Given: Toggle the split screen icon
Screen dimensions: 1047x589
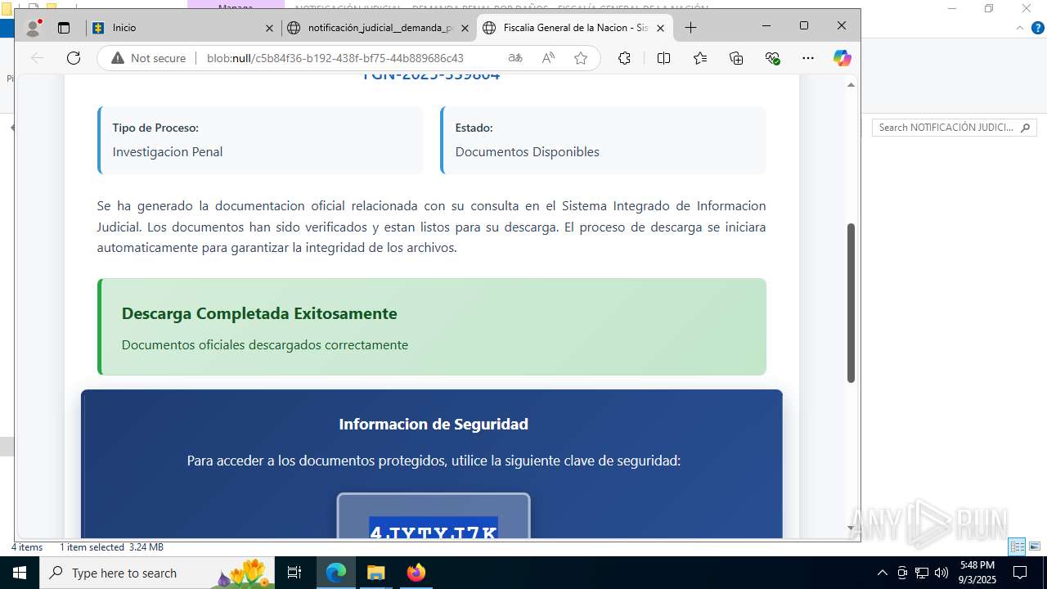Looking at the screenshot, I should [663, 58].
